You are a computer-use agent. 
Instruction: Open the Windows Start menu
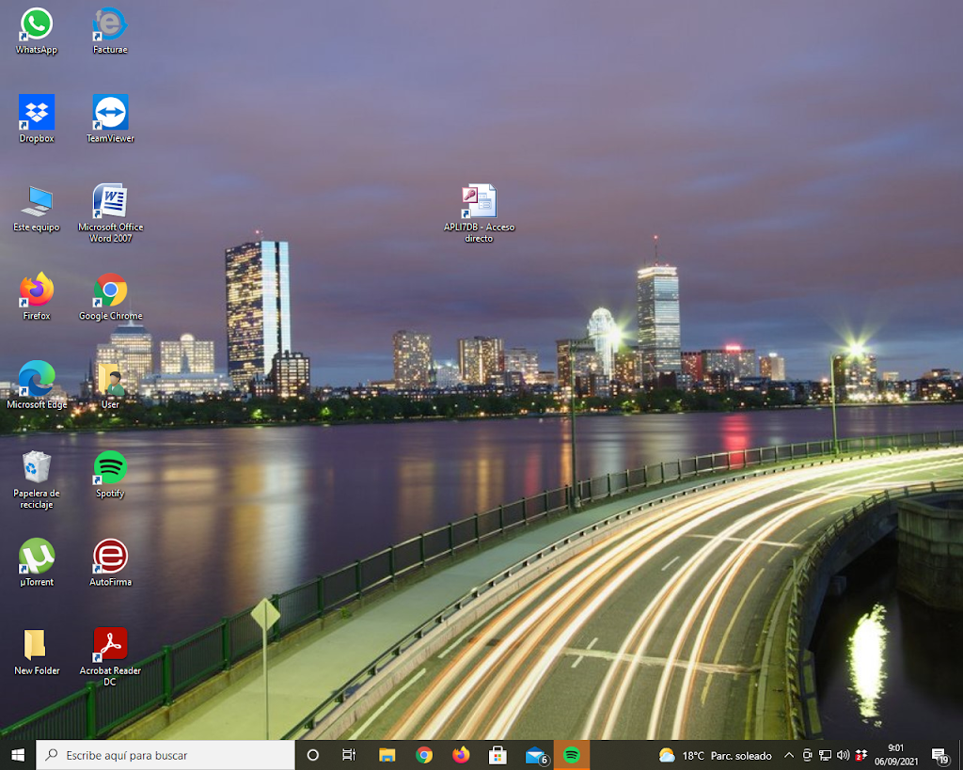17,755
